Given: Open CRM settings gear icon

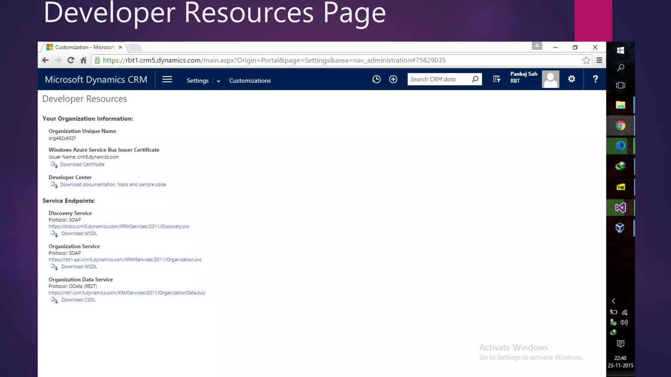Looking at the screenshot, I should click(x=571, y=79).
